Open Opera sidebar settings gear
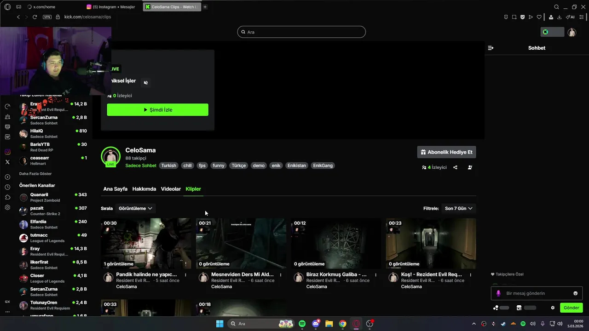589x331 pixels. [x=7, y=207]
